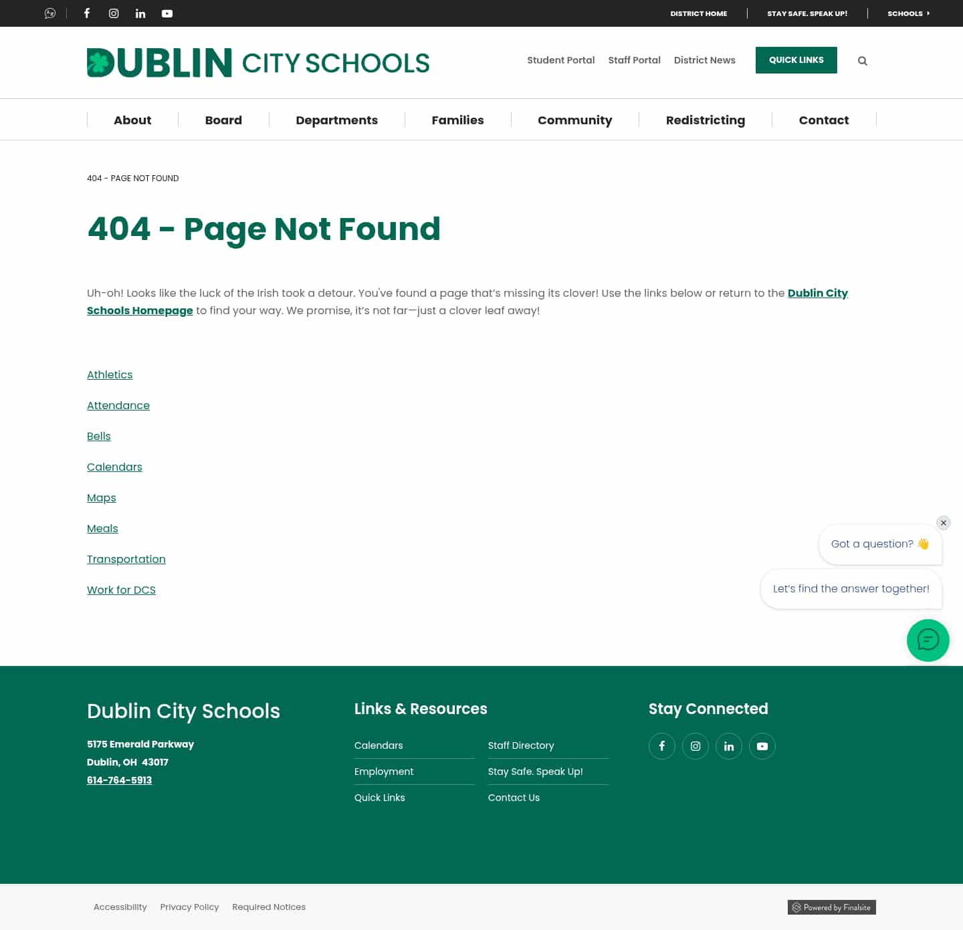963x930 pixels.
Task: Select District News in the header
Action: point(704,60)
